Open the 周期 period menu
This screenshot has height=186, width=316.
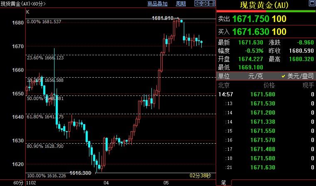(x=181, y=4)
